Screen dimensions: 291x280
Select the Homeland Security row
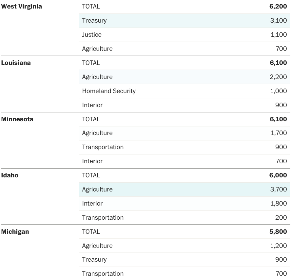coord(109,91)
